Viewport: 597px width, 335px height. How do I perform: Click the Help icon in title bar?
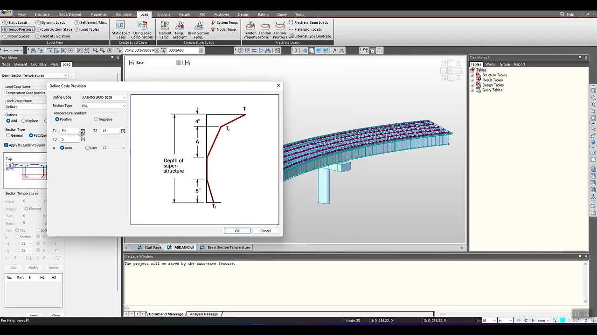pos(570,14)
